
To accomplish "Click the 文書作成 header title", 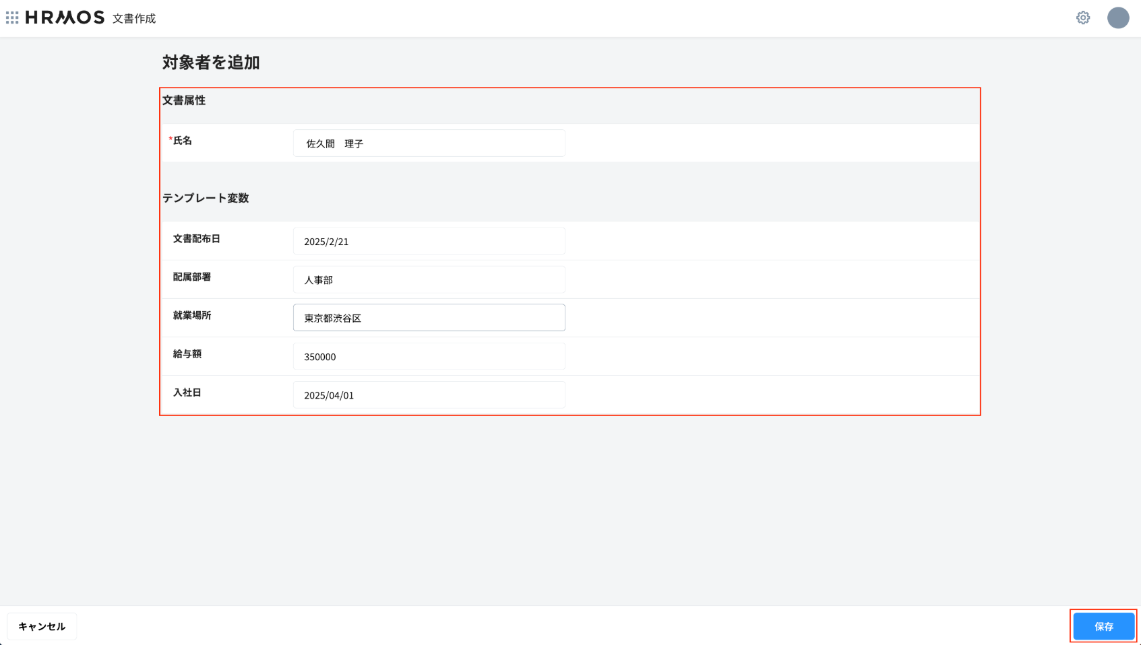I will point(134,19).
